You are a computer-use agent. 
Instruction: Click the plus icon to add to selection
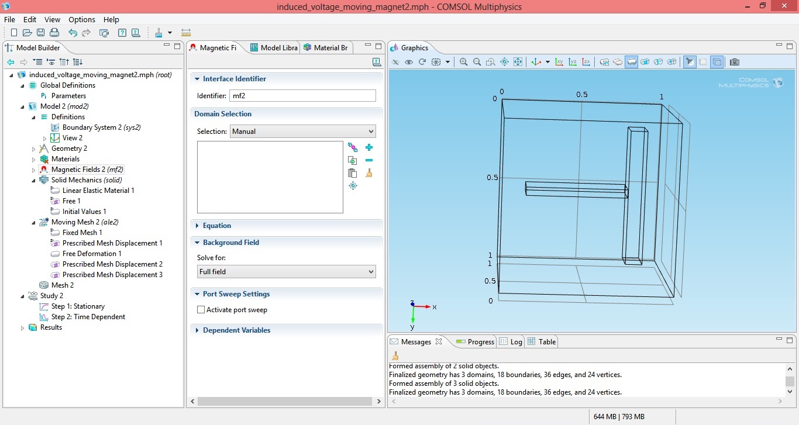point(369,147)
